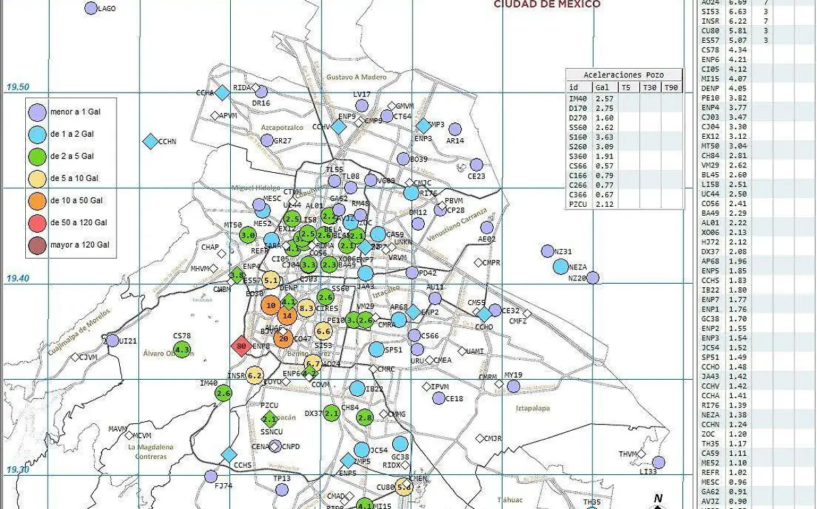Click the SP51 blue circle station

coord(377,349)
